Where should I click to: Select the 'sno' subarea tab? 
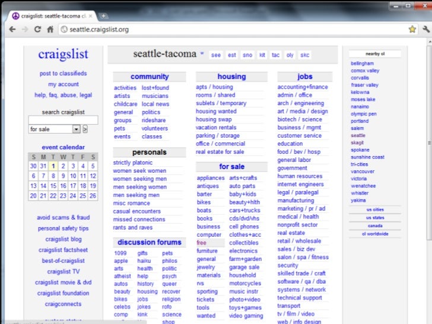(247, 55)
